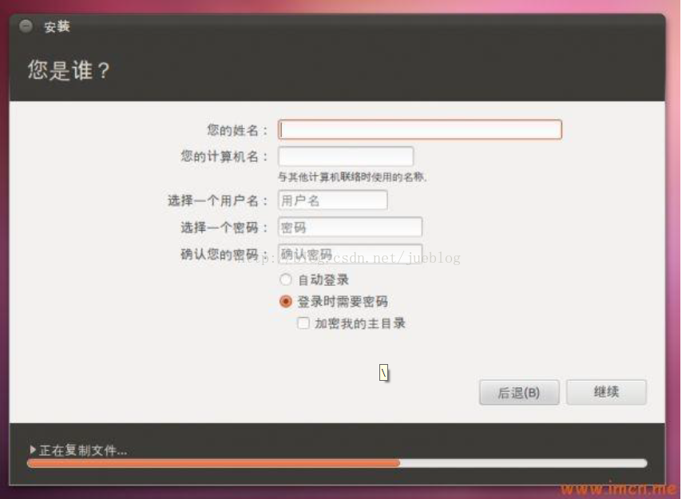Click the 正在复制文件 status text
This screenshot has height=499, width=682.
pos(83,450)
